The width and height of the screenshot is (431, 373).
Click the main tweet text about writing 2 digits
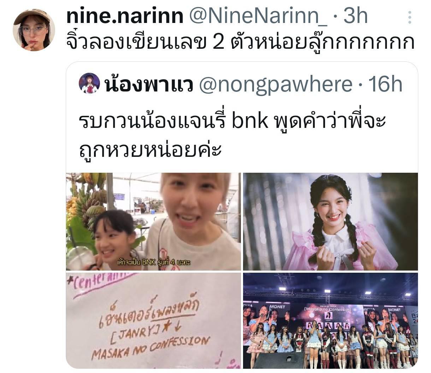click(240, 42)
